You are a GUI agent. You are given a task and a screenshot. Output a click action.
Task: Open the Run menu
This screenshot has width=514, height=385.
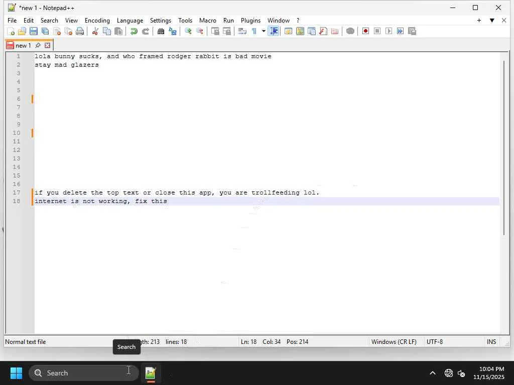click(x=228, y=20)
